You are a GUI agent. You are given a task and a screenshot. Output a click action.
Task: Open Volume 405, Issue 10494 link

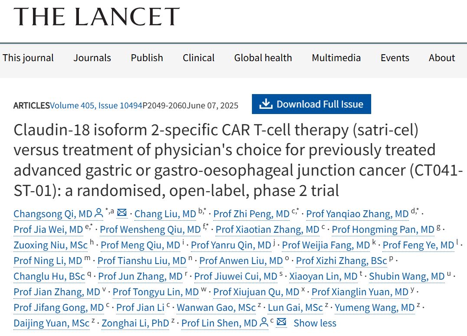click(x=96, y=105)
